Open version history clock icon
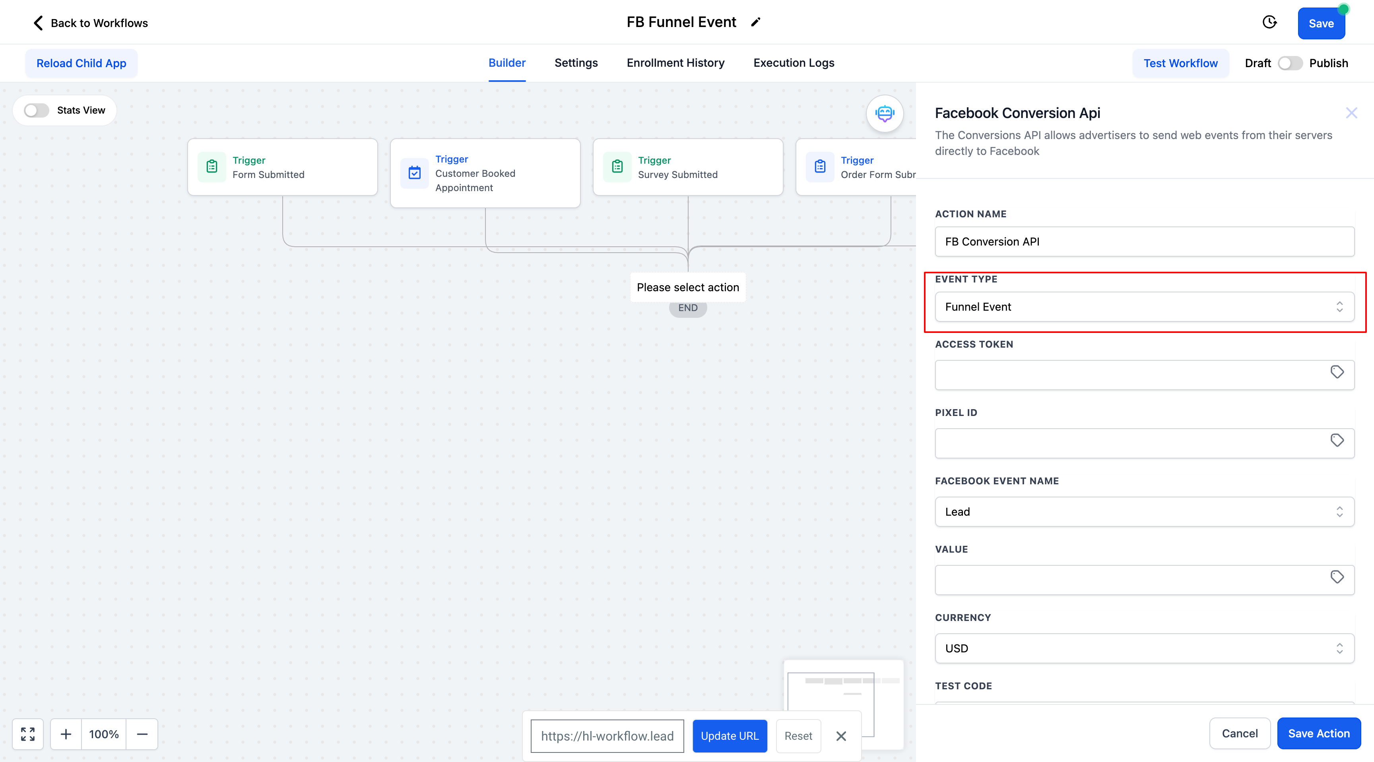The width and height of the screenshot is (1374, 762). click(1269, 22)
